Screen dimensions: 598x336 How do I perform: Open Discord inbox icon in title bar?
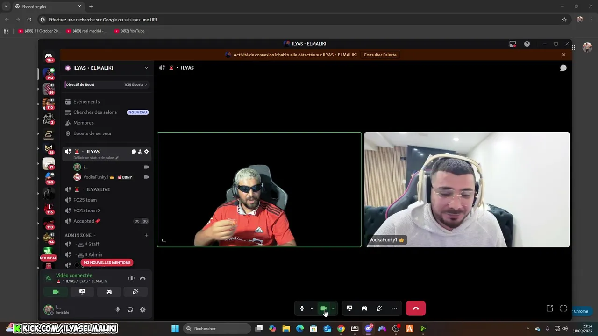click(513, 44)
